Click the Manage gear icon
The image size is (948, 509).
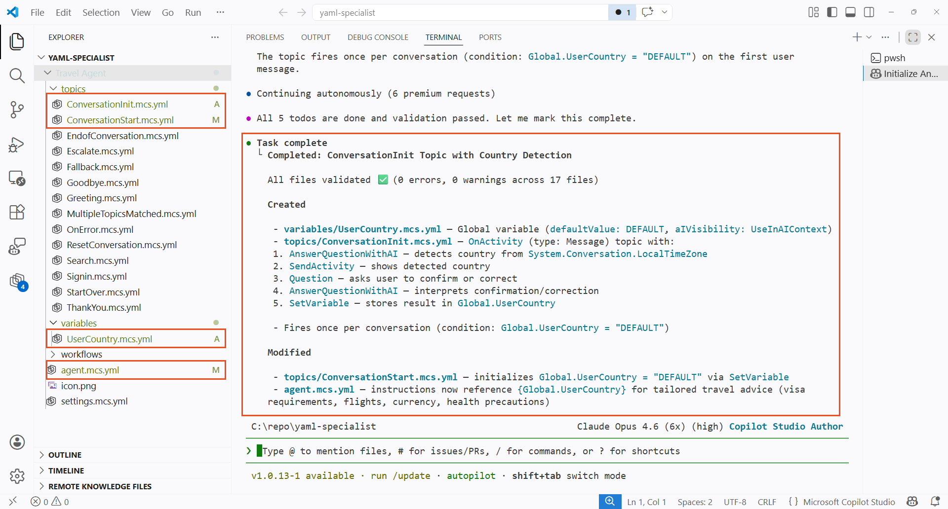pyautogui.click(x=17, y=476)
